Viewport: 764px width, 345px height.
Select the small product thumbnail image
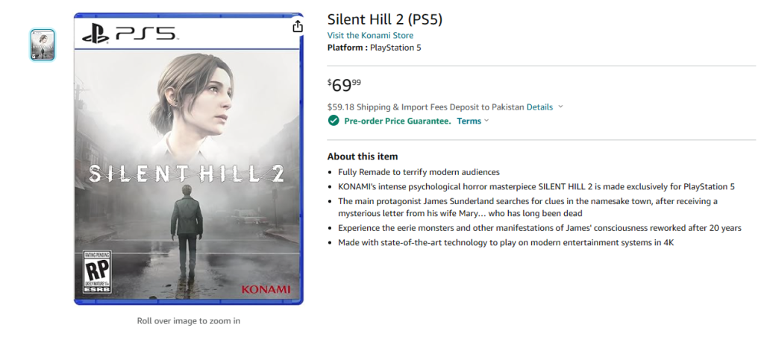pyautogui.click(x=43, y=45)
